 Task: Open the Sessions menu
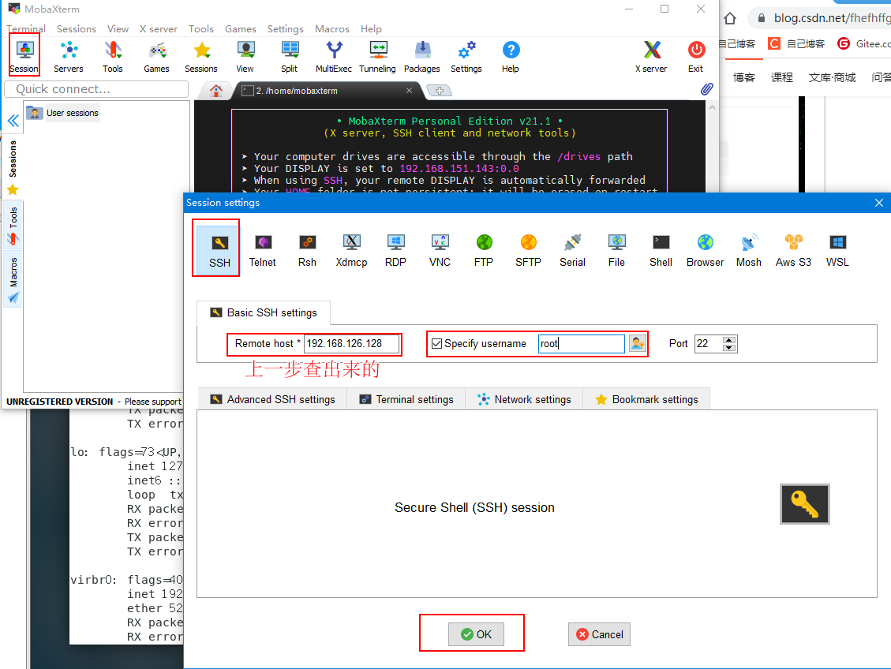pyautogui.click(x=76, y=28)
